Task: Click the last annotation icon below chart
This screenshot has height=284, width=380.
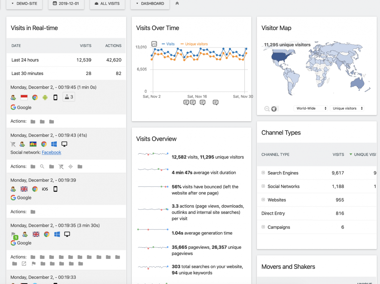Action: tap(216, 102)
